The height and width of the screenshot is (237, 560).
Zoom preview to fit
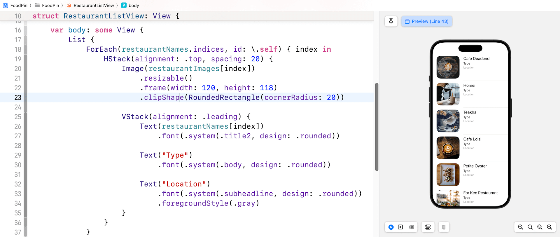(540, 227)
